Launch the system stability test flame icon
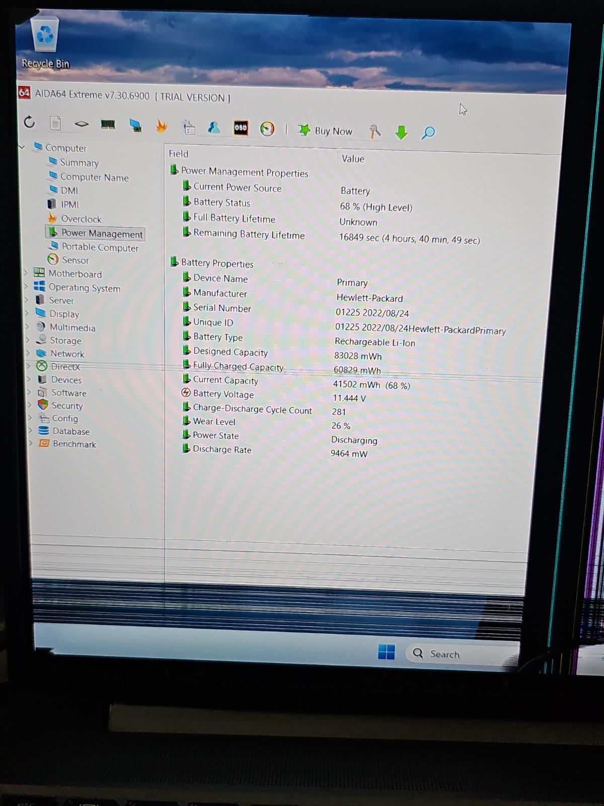Screen dimensions: 604x806 pyautogui.click(x=161, y=126)
